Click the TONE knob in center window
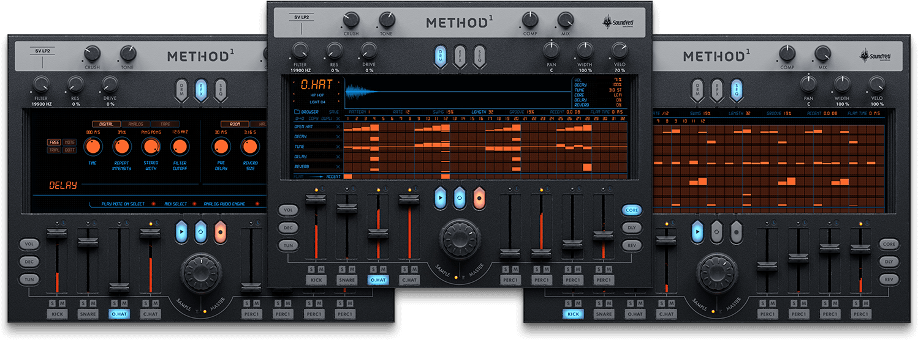 387,20
